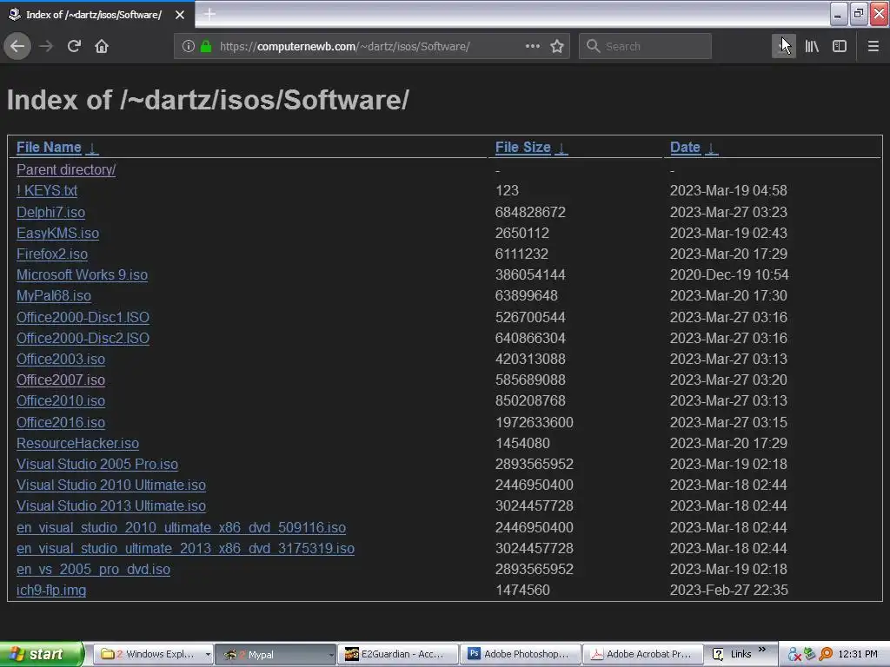Image resolution: width=890 pixels, height=667 pixels.
Task: Download Office2016.iso
Action: (x=61, y=423)
